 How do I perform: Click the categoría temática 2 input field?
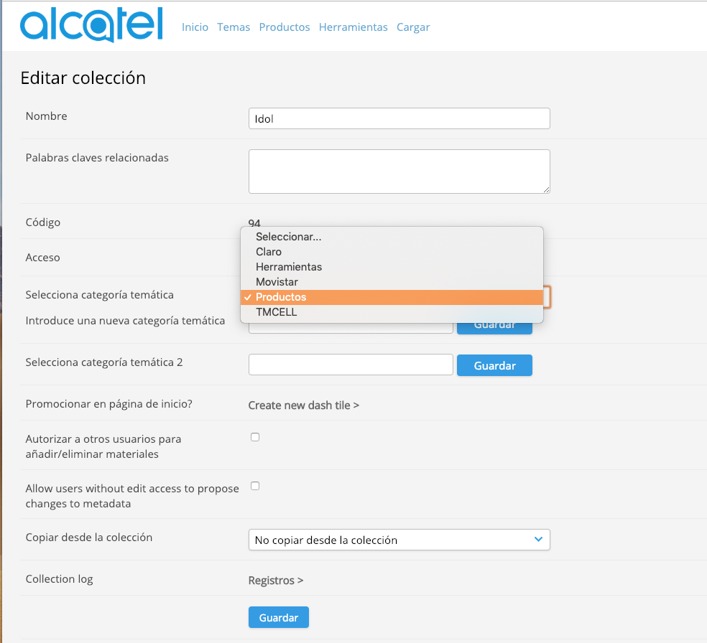click(351, 365)
